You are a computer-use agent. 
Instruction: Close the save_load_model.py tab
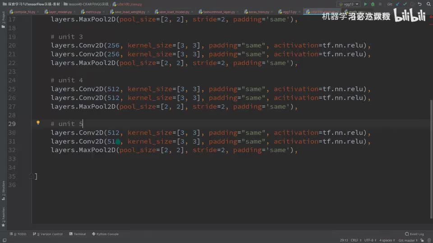[192, 12]
